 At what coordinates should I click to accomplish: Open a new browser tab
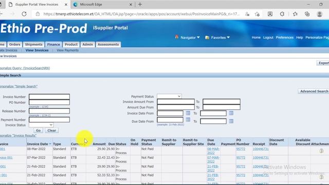click(x=140, y=5)
